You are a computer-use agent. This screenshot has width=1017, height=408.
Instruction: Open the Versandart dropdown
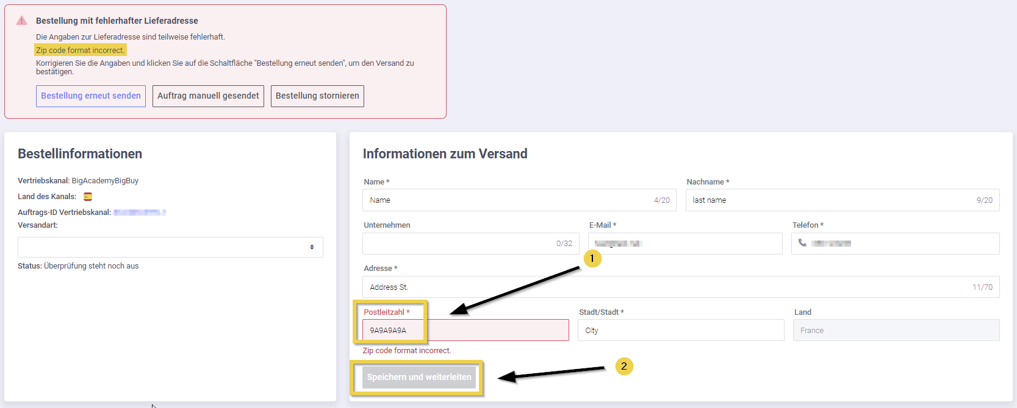click(x=170, y=247)
